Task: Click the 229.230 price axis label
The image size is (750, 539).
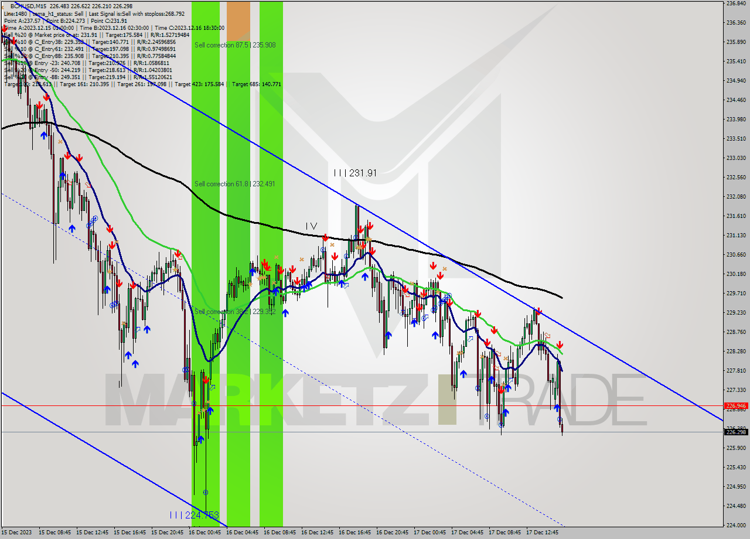Action: pyautogui.click(x=736, y=312)
